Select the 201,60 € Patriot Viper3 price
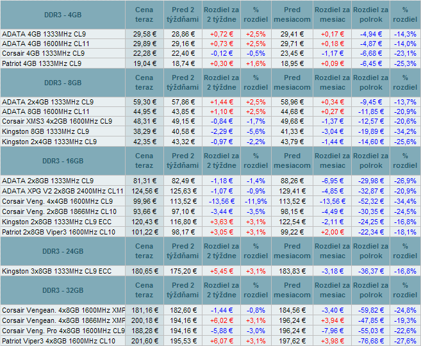This screenshot has height=346, width=421. (144, 341)
